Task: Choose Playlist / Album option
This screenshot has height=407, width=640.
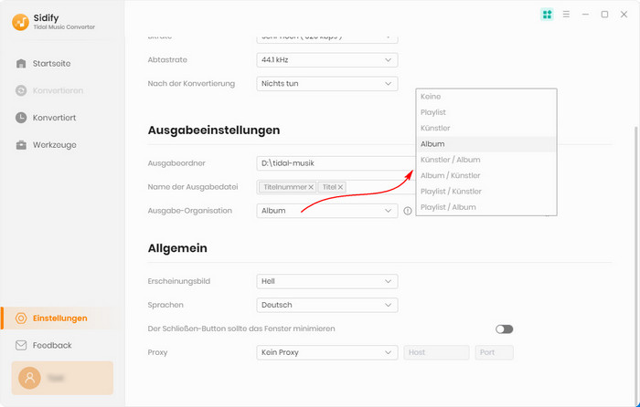Action: [486, 207]
